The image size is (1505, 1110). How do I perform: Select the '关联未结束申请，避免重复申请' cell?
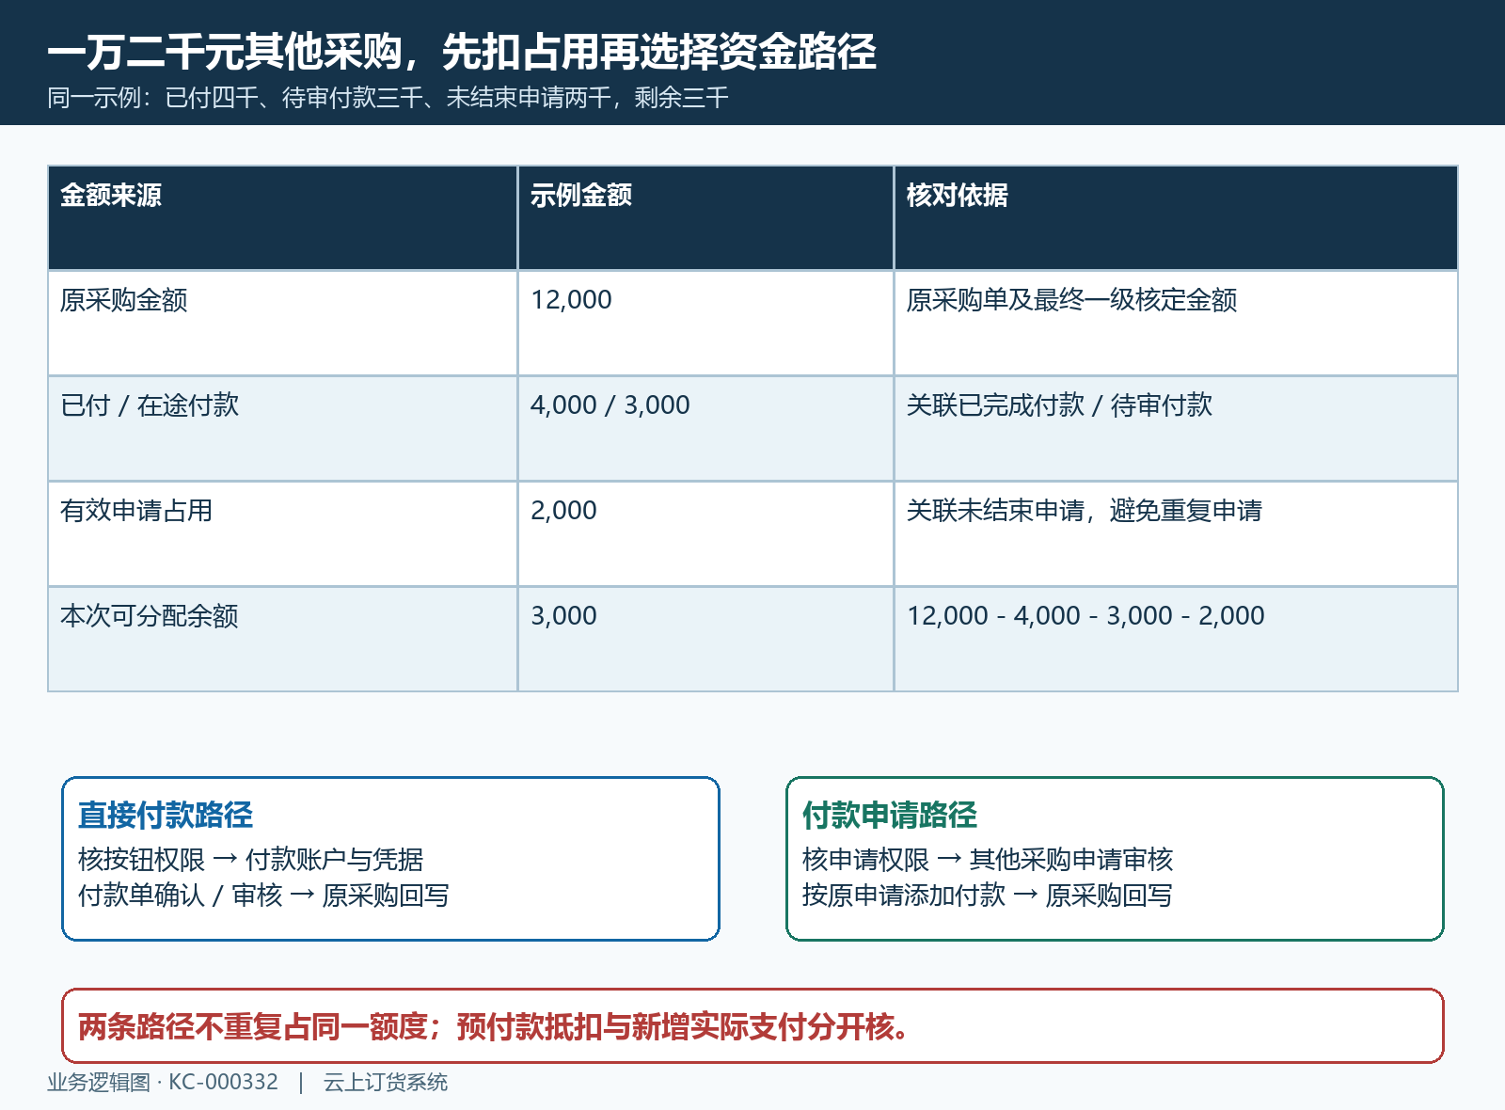point(1176,534)
